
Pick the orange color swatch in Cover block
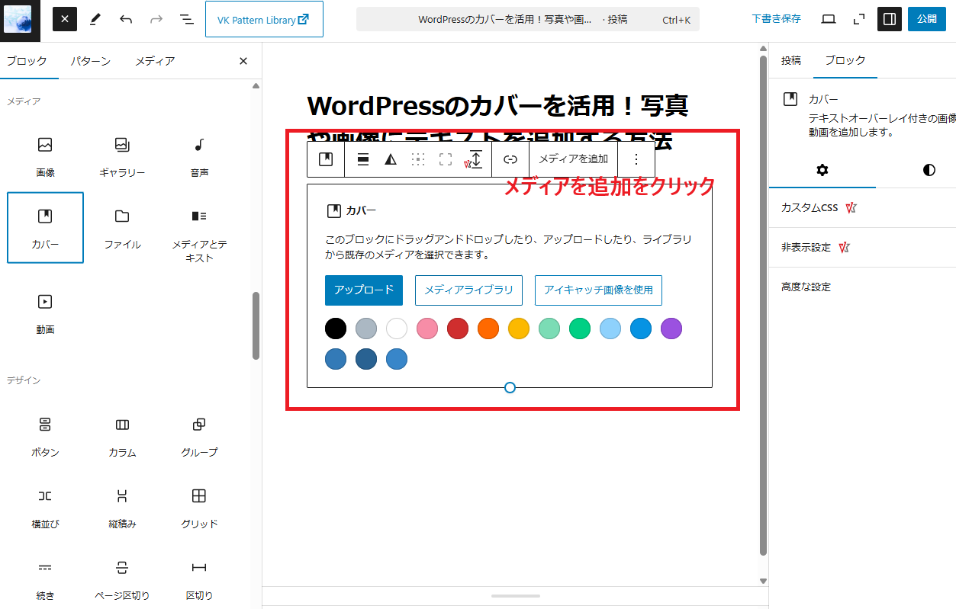tap(488, 329)
